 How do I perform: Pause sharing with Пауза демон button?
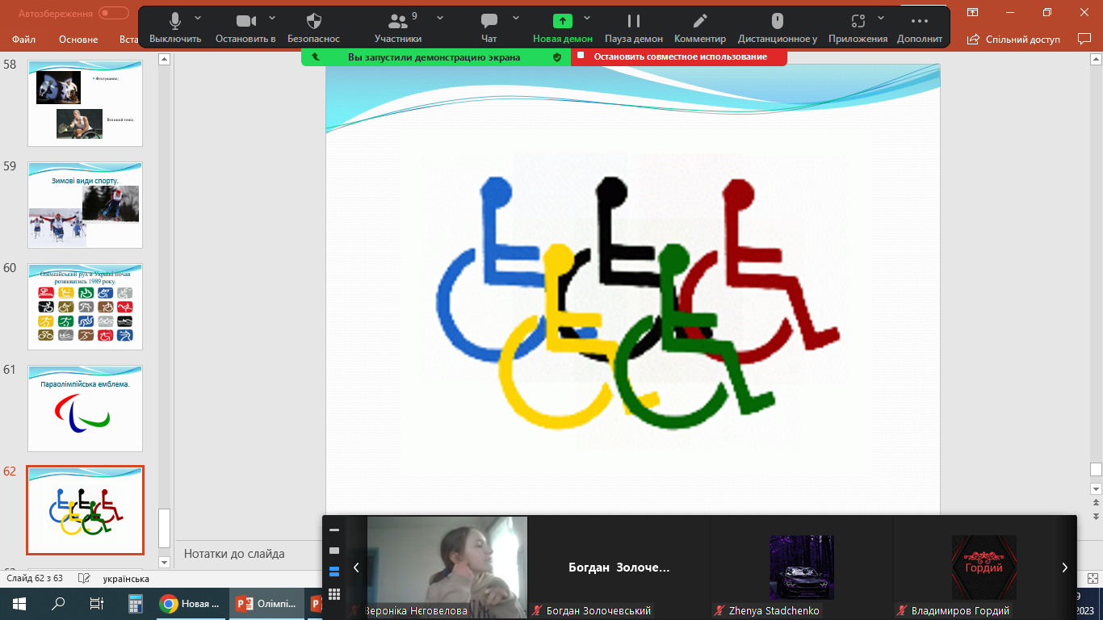coord(634,27)
